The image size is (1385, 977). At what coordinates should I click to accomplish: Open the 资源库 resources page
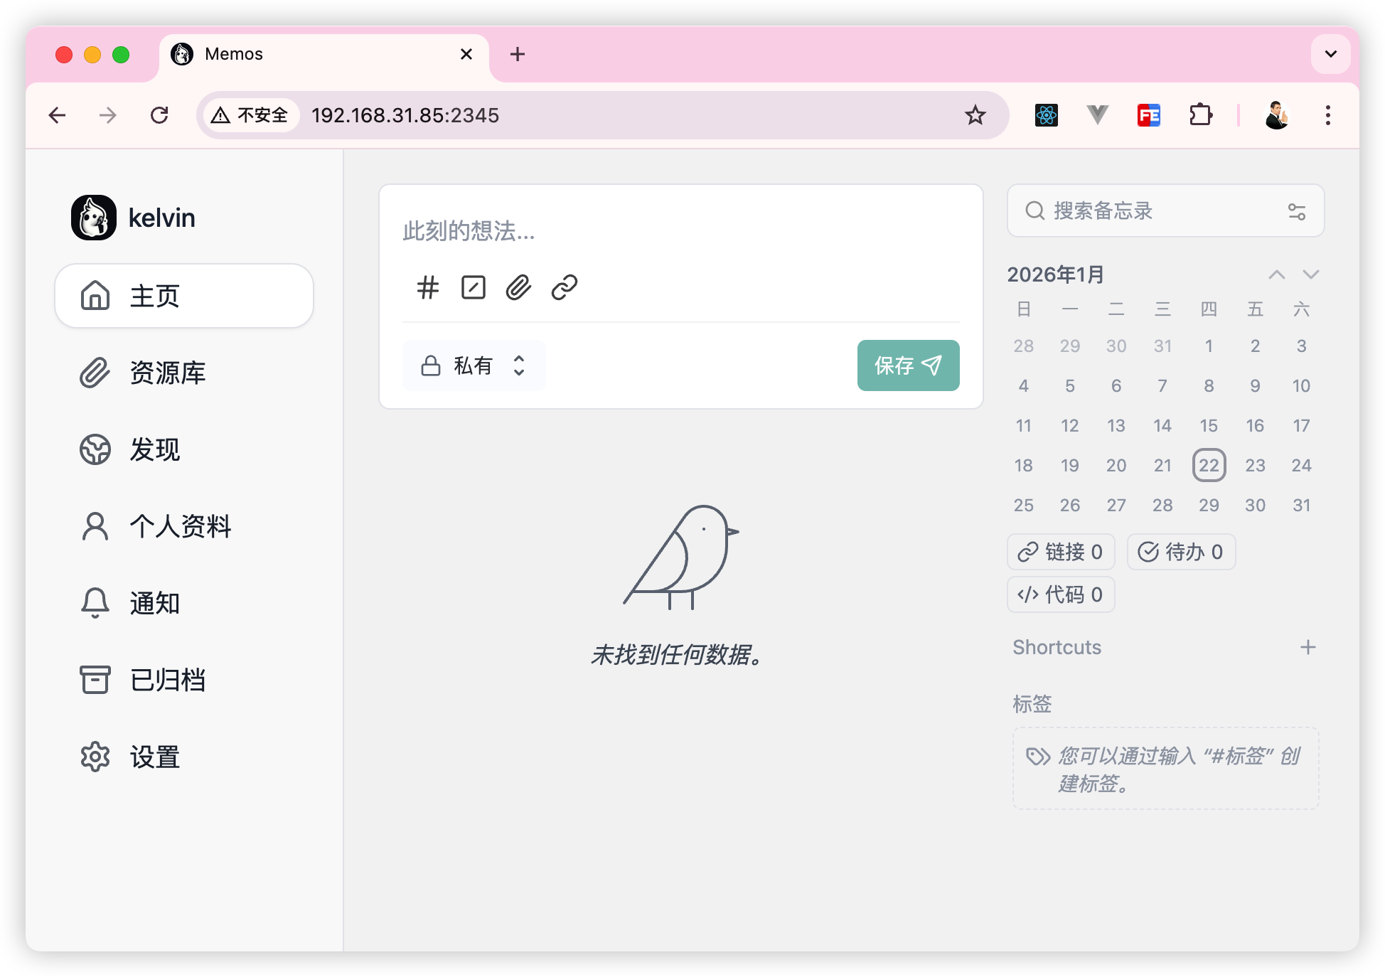coord(168,373)
